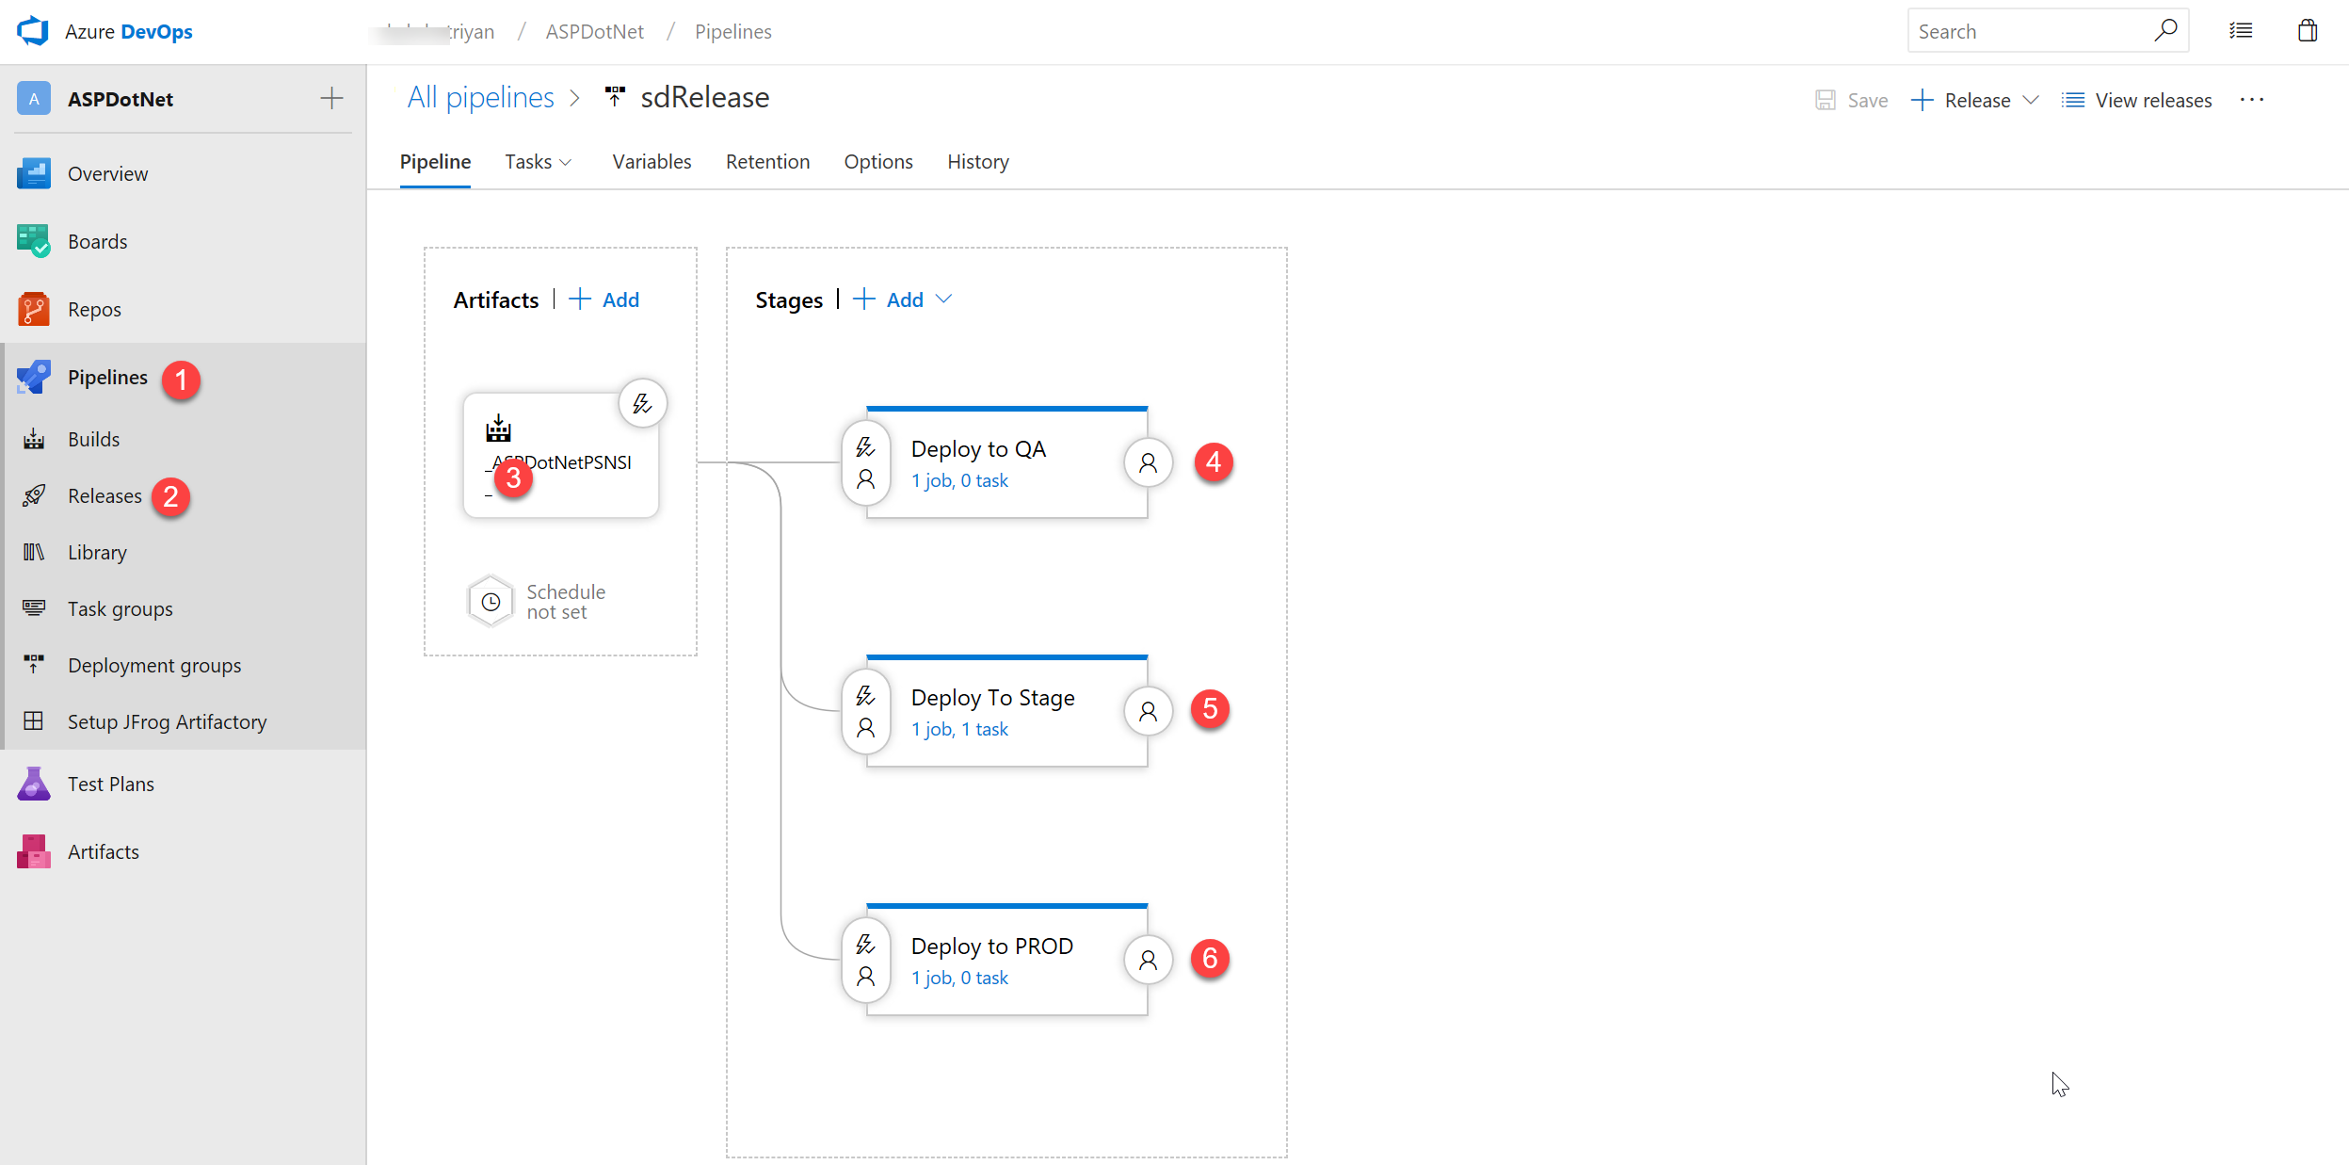The height and width of the screenshot is (1165, 2349).
Task: Open the work items list icon
Action: click(2241, 31)
